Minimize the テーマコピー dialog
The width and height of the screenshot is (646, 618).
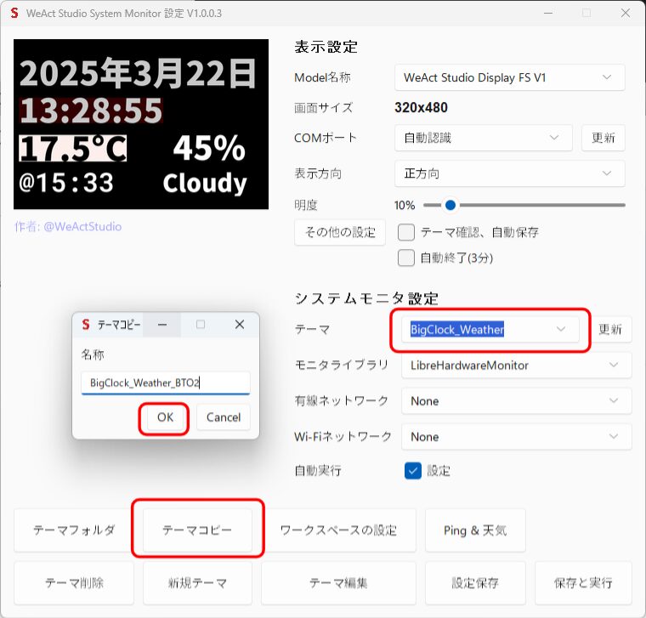162,325
